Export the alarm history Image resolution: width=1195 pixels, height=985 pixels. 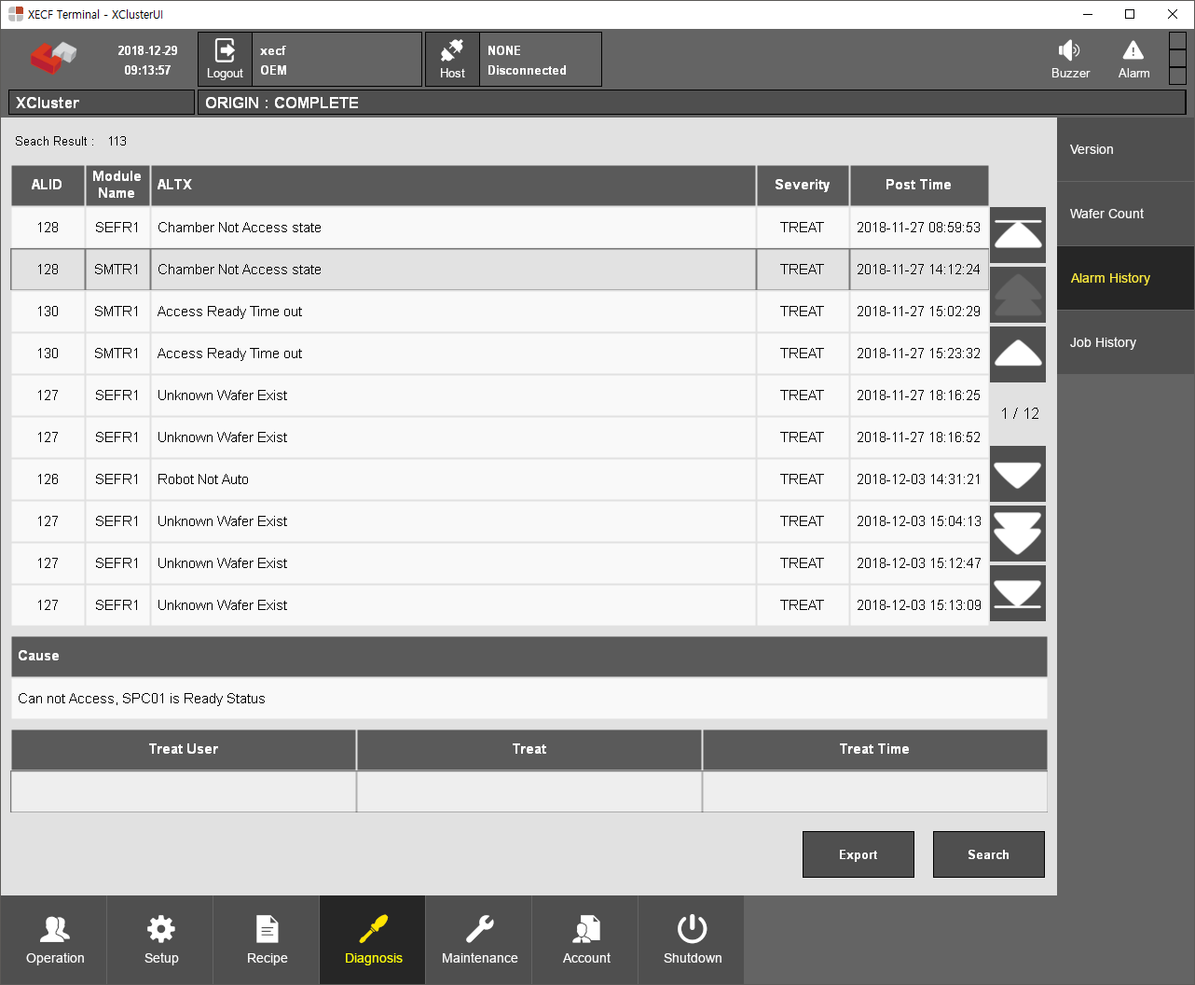pyautogui.click(x=858, y=854)
